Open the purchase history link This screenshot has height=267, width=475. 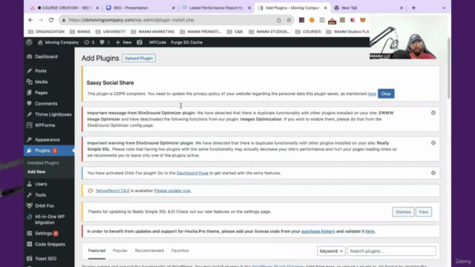[318, 231]
